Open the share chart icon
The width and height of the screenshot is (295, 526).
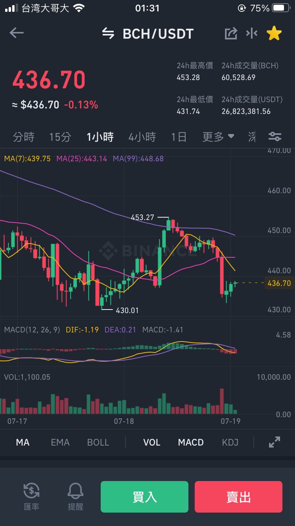231,34
